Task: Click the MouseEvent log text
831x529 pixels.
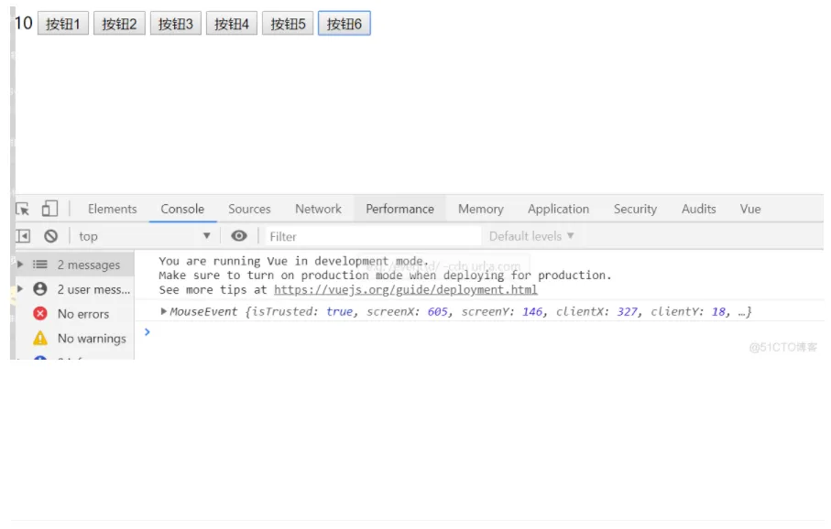Action: [461, 311]
